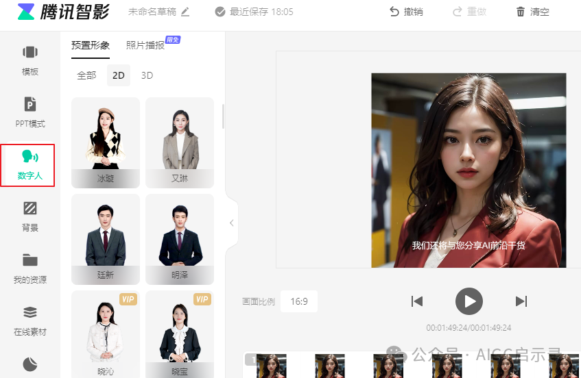
Task: Click the 未命名草稿 draft title
Action: [152, 12]
